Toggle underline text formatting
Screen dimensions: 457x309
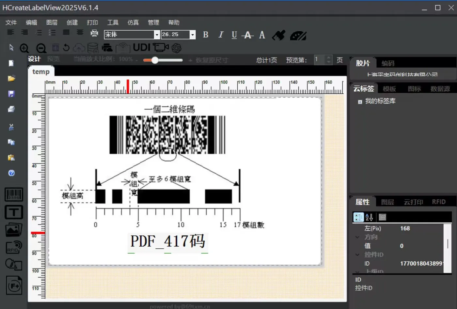pos(234,35)
